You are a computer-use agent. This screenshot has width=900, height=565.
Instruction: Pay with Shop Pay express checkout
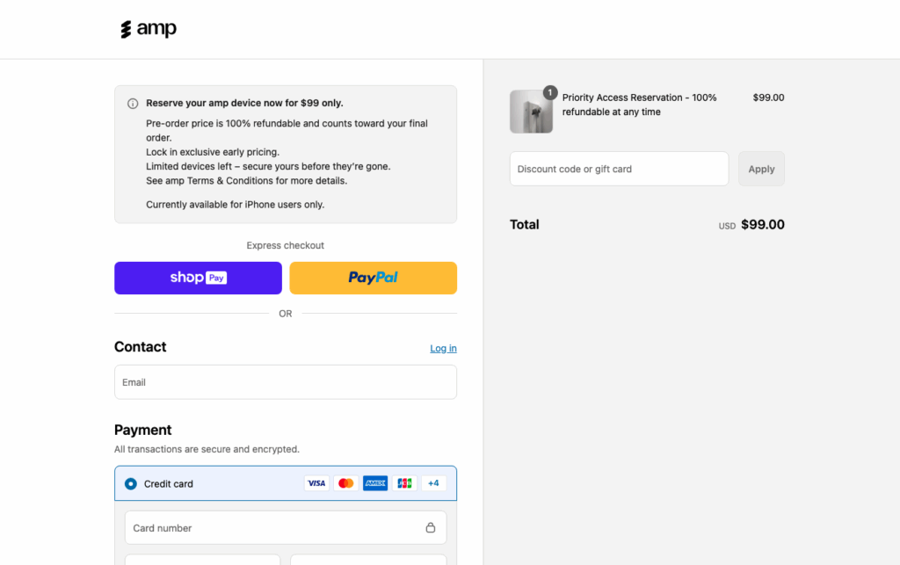click(198, 278)
